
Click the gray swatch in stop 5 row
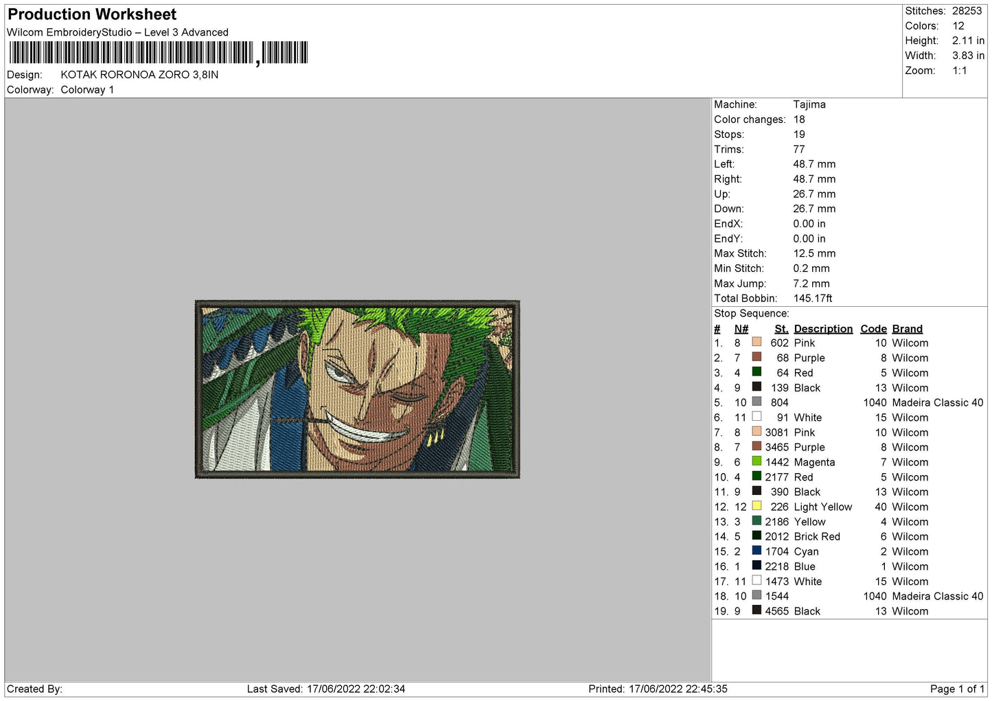click(757, 402)
